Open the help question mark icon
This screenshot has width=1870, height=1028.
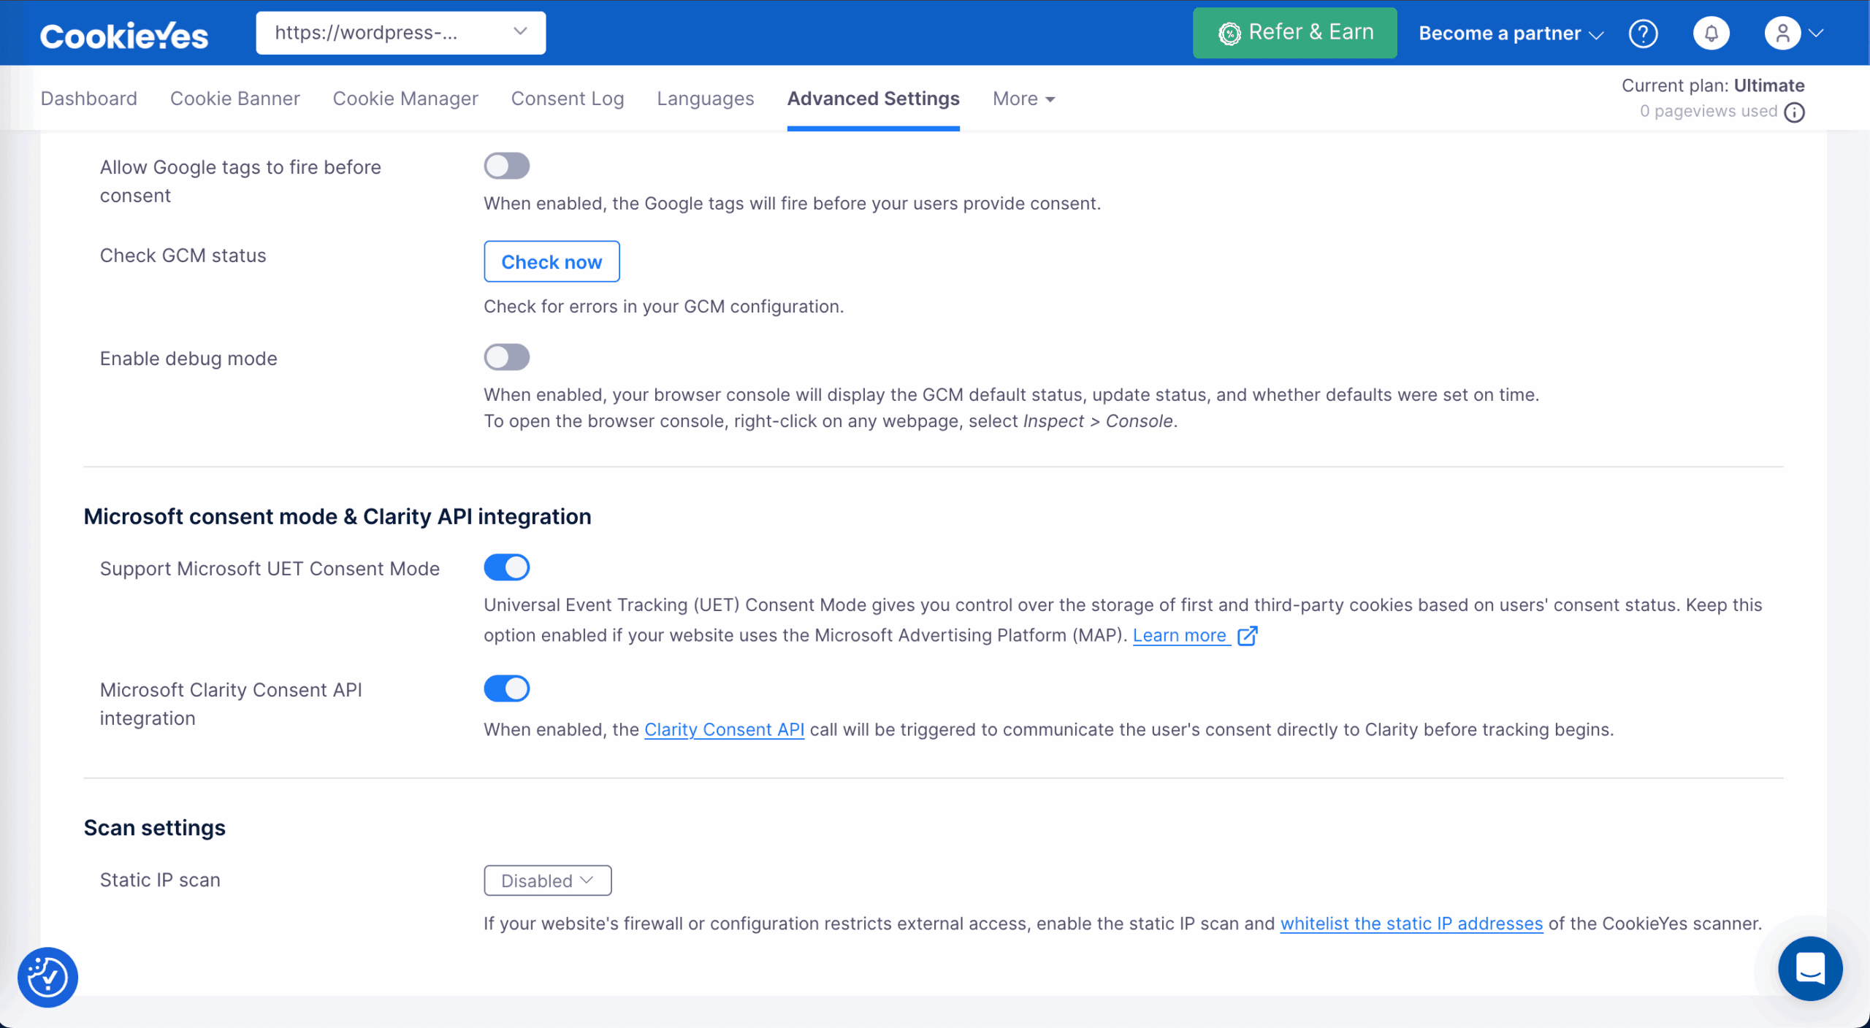[x=1643, y=34]
